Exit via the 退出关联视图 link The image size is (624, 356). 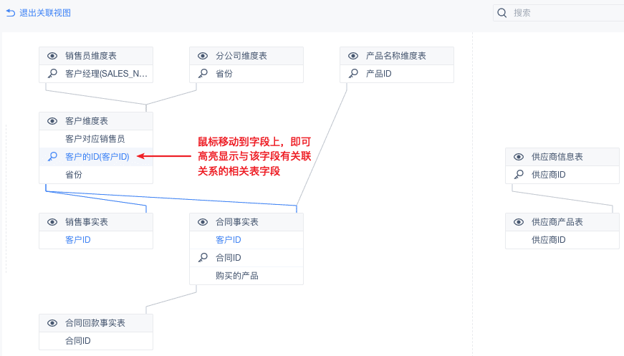(x=44, y=13)
